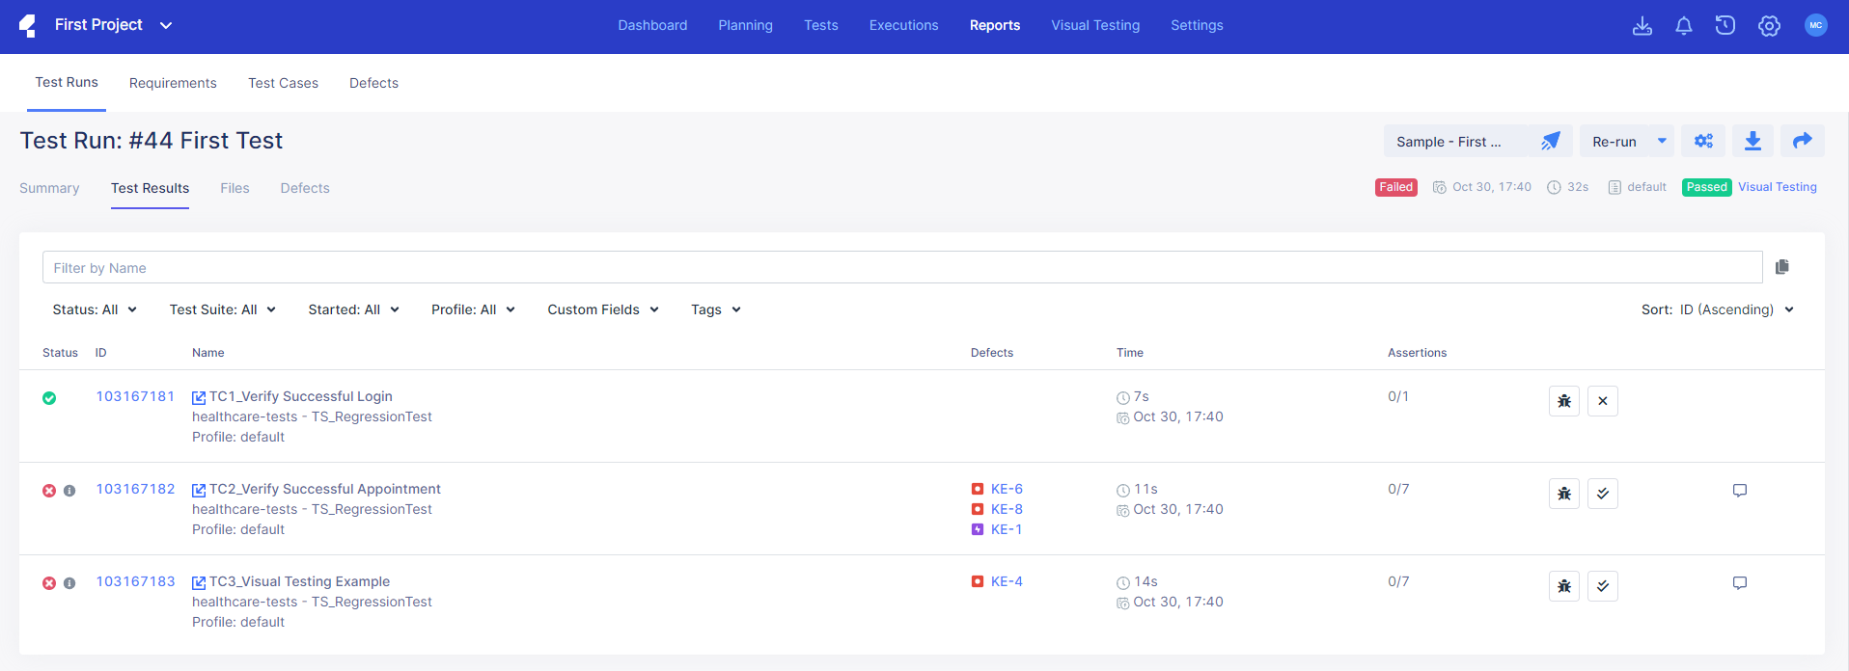Screen dimensions: 1849x671
Task: Download the test run report
Action: [x=1752, y=142]
